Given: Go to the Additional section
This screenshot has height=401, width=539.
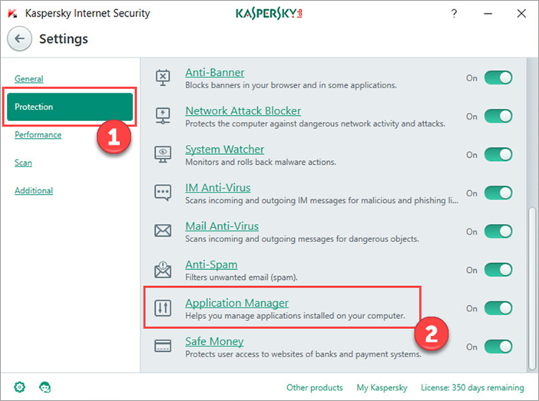Looking at the screenshot, I should tap(34, 190).
